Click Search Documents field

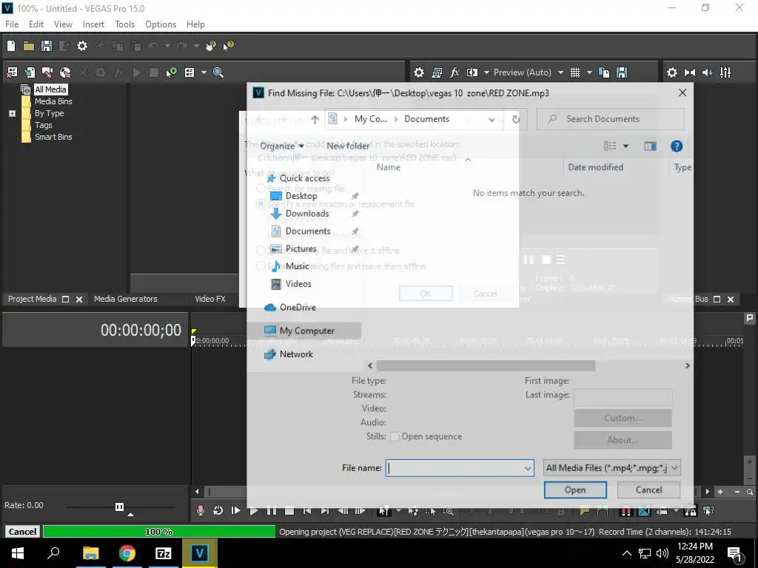611,119
